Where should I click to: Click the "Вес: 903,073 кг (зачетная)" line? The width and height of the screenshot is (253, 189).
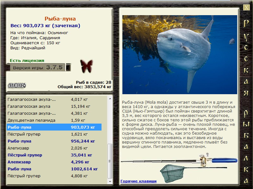point(45,26)
